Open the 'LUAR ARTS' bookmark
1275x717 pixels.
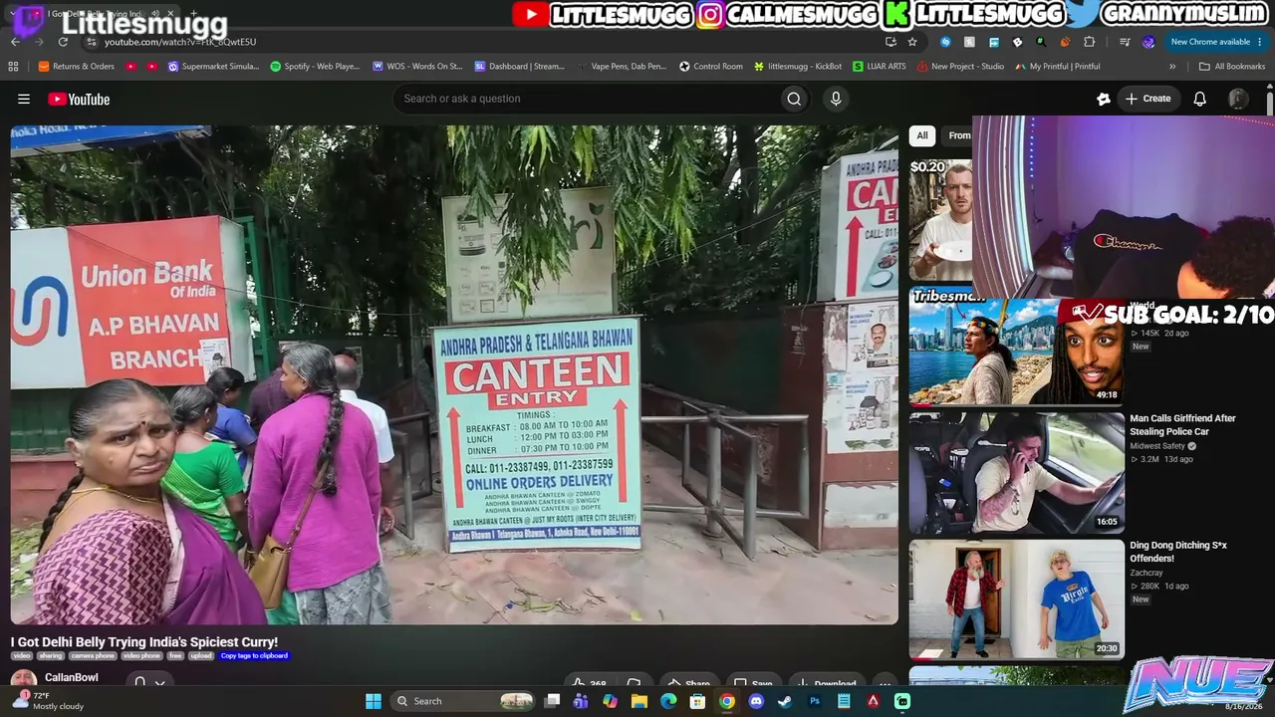880,67
